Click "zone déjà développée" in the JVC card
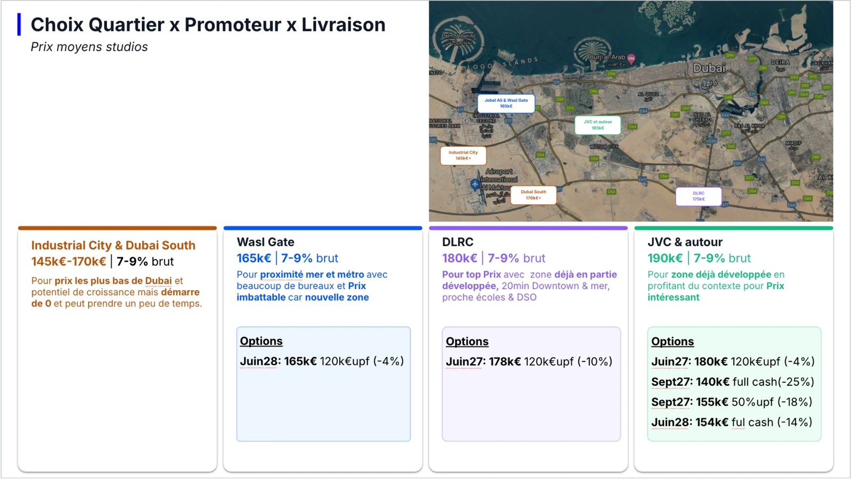 (721, 275)
